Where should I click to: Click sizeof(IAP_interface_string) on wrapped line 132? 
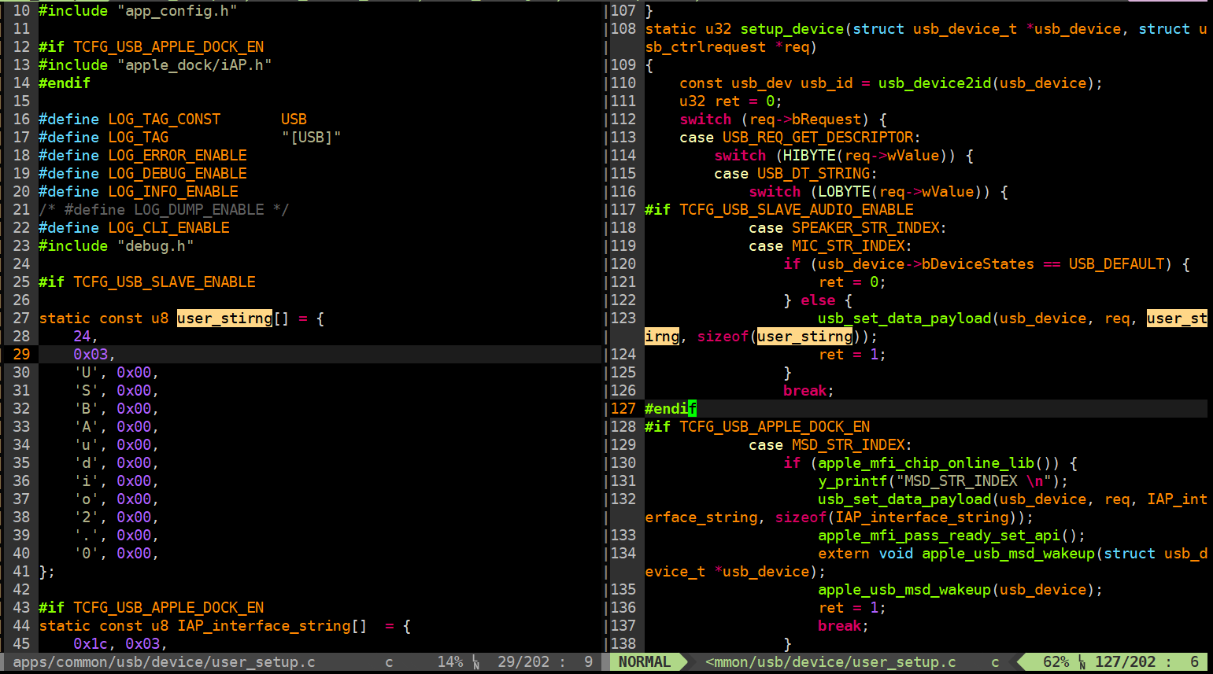(900, 517)
